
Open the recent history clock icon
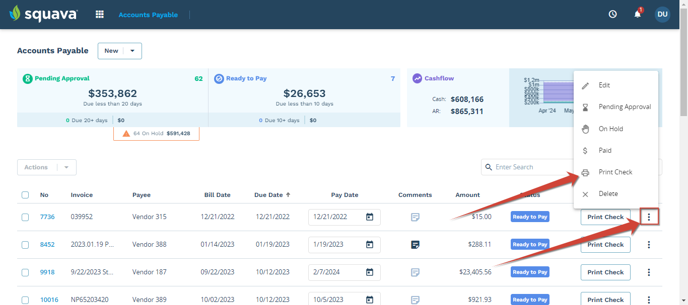[612, 15]
